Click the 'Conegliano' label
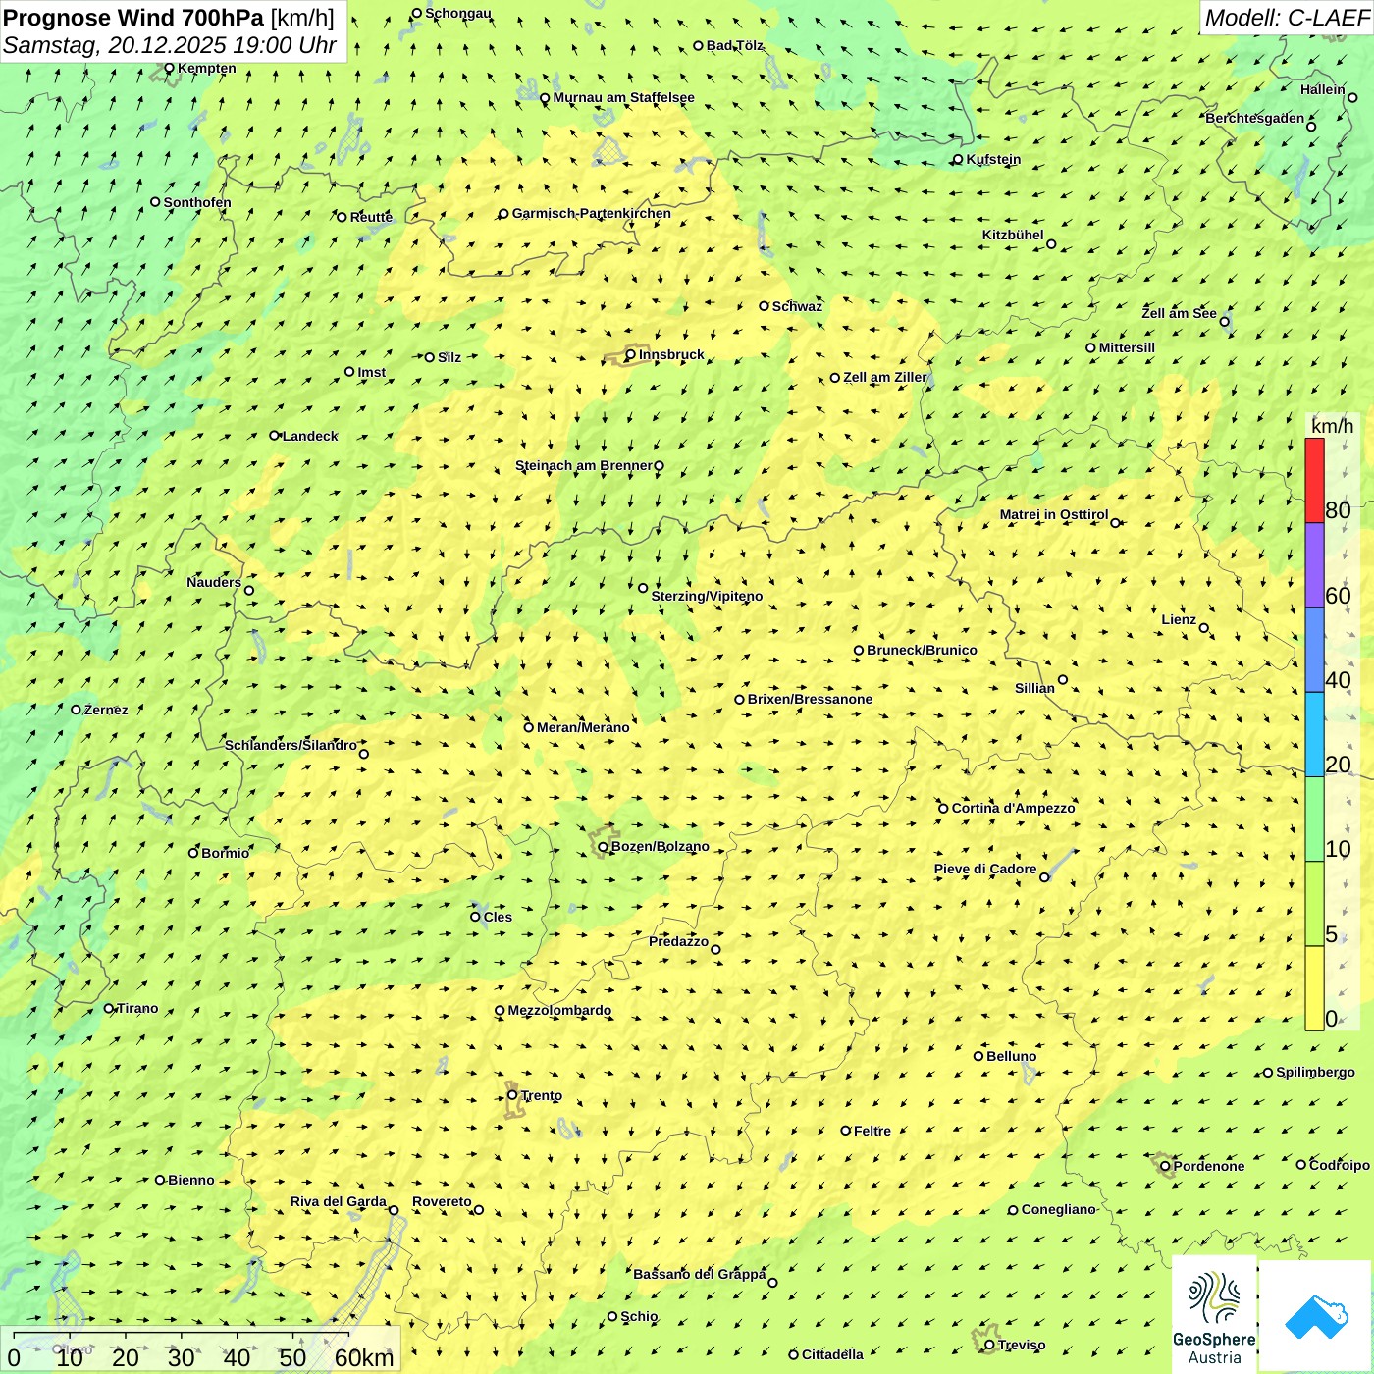This screenshot has width=1374, height=1374. pos(1058,1209)
